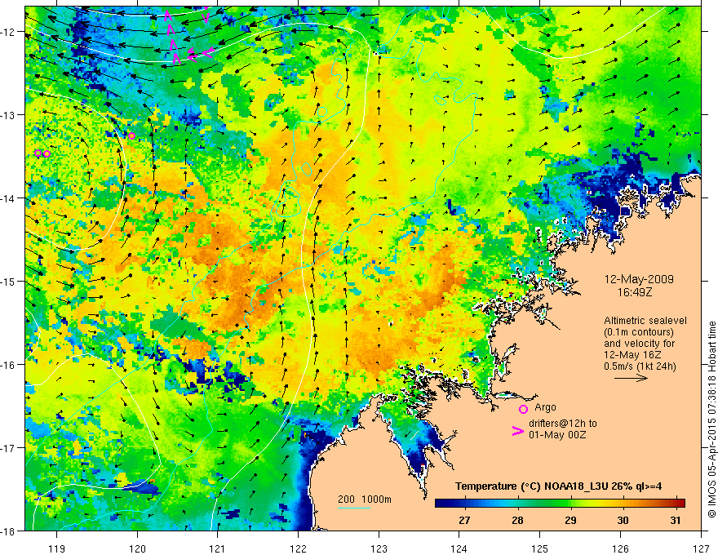
Task: Click the latitude axis label '-16'
Action: 9,365
